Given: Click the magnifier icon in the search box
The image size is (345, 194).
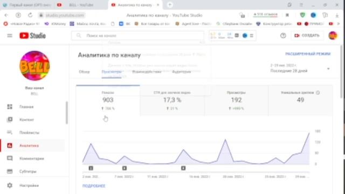Looking at the screenshot, I should 79,36.
